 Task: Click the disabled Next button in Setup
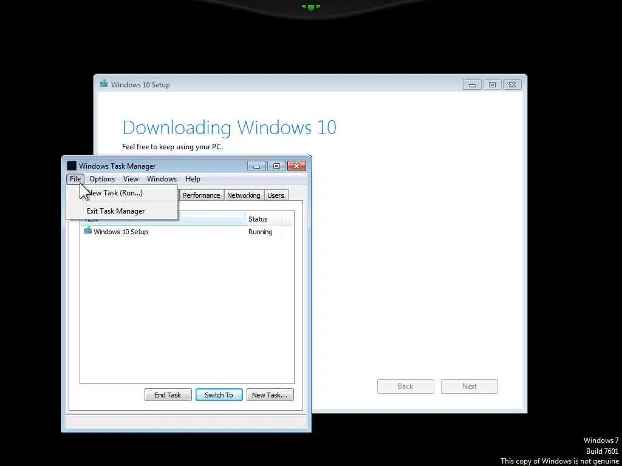pyautogui.click(x=470, y=387)
